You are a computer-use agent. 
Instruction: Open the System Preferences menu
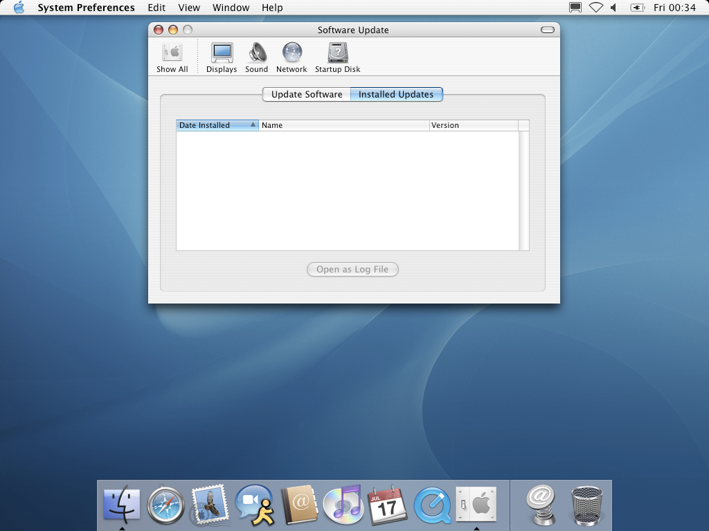pyautogui.click(x=87, y=8)
